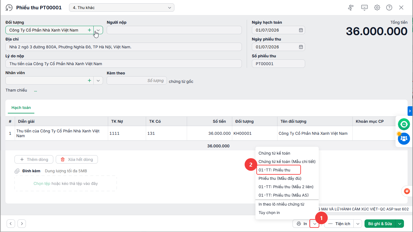Click the In print button
The width and height of the screenshot is (413, 232).
(301, 224)
